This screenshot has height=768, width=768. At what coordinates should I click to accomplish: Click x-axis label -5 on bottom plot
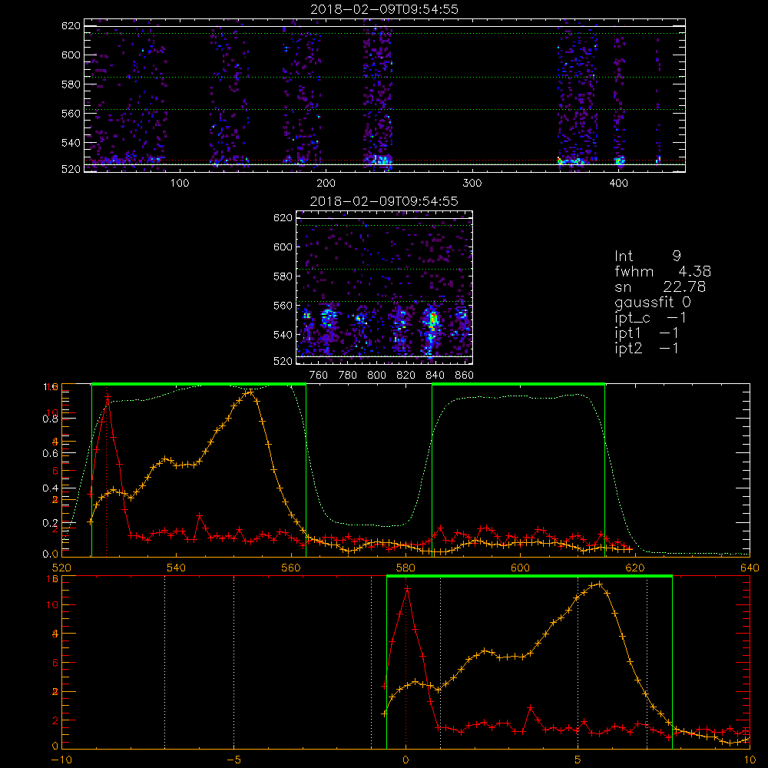coord(234,760)
